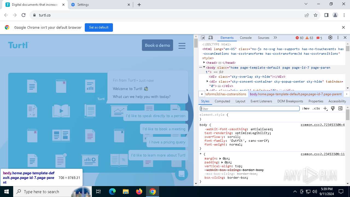Screen dimensions: 350x197
Task: Expand margin shorthand property triangle
Action: pos(220,158)
